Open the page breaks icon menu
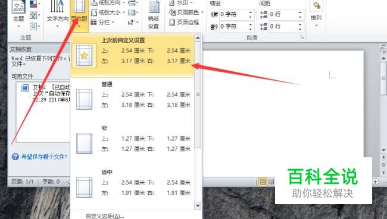Image resolution: width=387 pixels, height=219 pixels. click(x=133, y=3)
